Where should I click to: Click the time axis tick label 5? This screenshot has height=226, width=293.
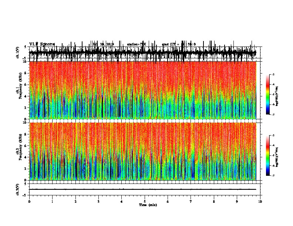click(145, 202)
